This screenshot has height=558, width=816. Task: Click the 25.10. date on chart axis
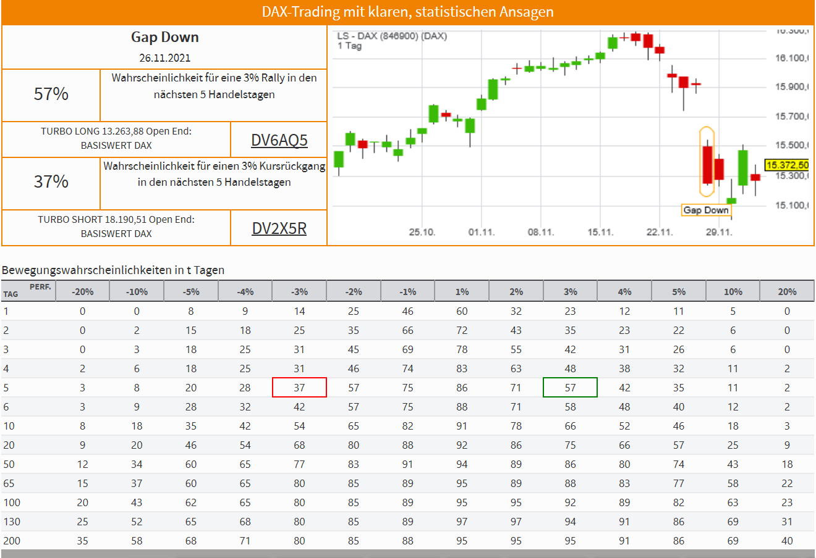click(x=422, y=232)
